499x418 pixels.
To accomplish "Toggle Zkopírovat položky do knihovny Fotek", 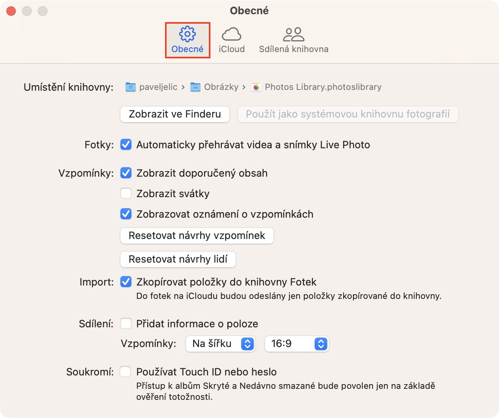I will click(x=126, y=282).
